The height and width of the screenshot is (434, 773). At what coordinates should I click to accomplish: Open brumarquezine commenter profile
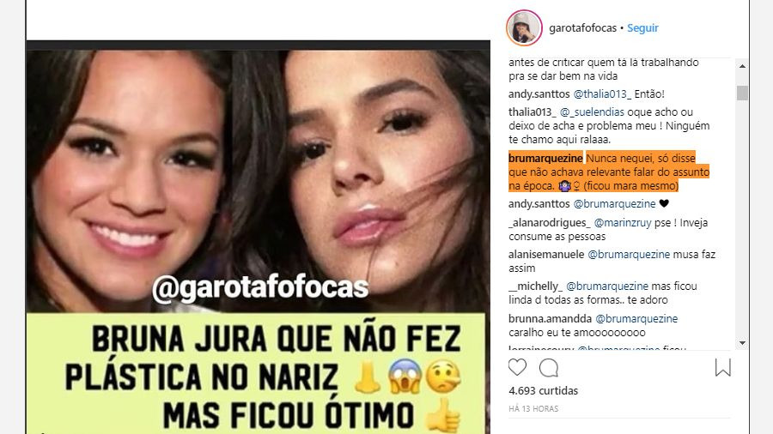(545, 159)
